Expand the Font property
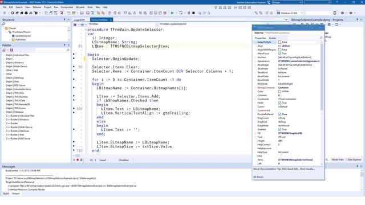Image resolution: width=365 pixels, height=205 pixels. pos(255,137)
